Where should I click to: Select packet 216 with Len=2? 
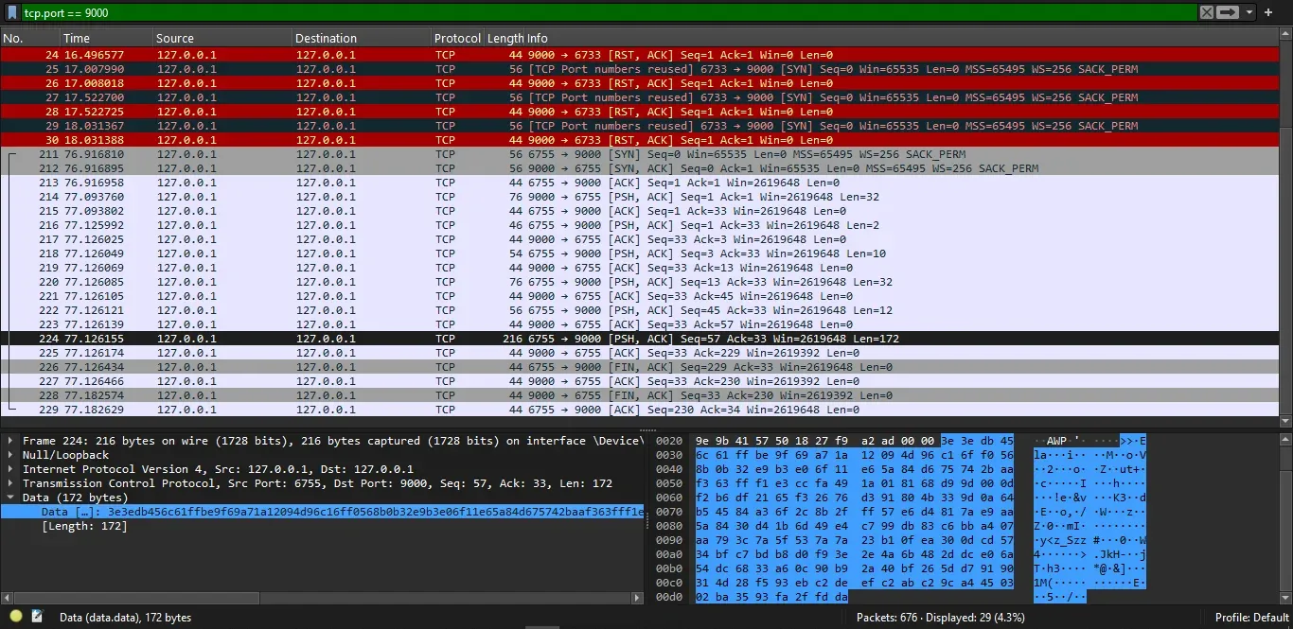pos(639,225)
